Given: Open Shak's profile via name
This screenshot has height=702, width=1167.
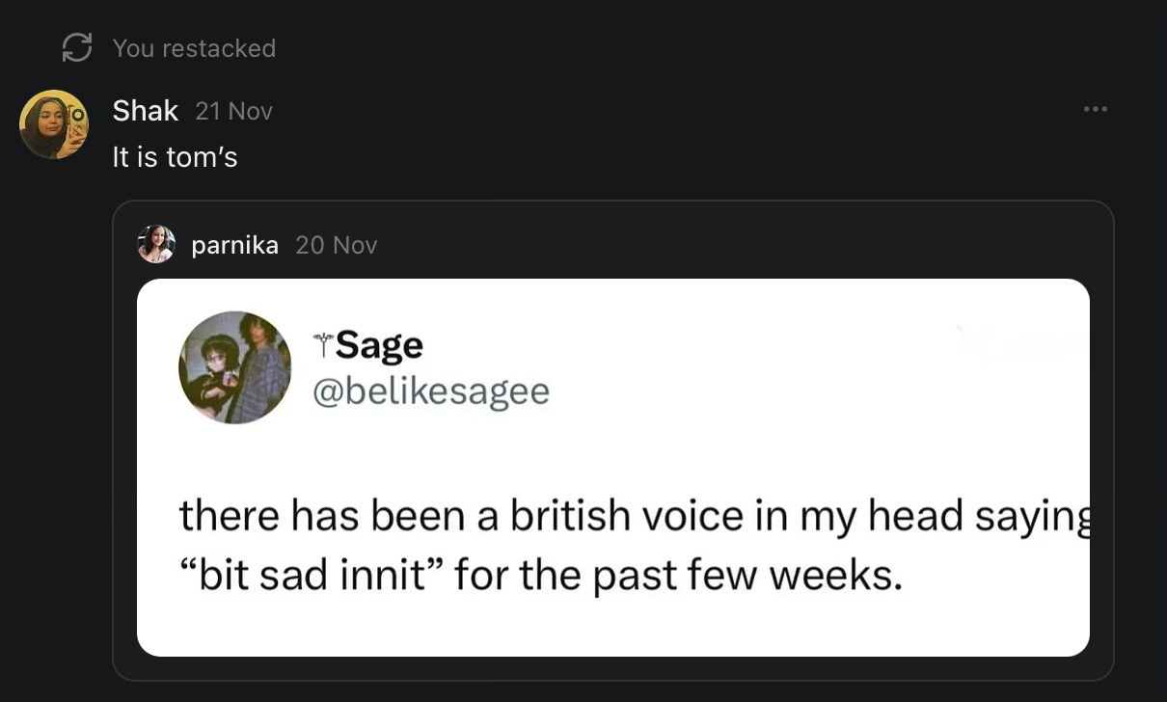Looking at the screenshot, I should [145, 111].
